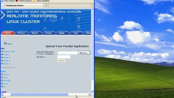Image resolution: width=174 pixels, height=98 pixels.
Task: Click the Most Visited bookmark icon
Action: pos(2,1)
